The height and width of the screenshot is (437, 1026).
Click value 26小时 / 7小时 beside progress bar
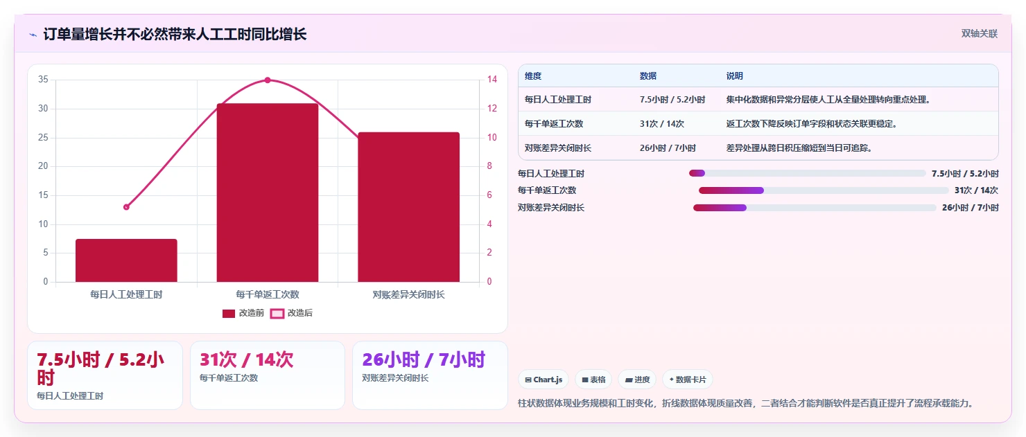coord(971,208)
